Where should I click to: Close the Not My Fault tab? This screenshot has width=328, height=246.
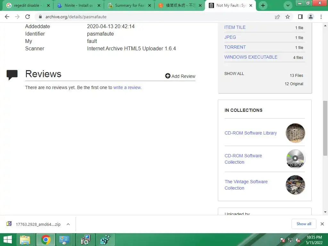251,5
